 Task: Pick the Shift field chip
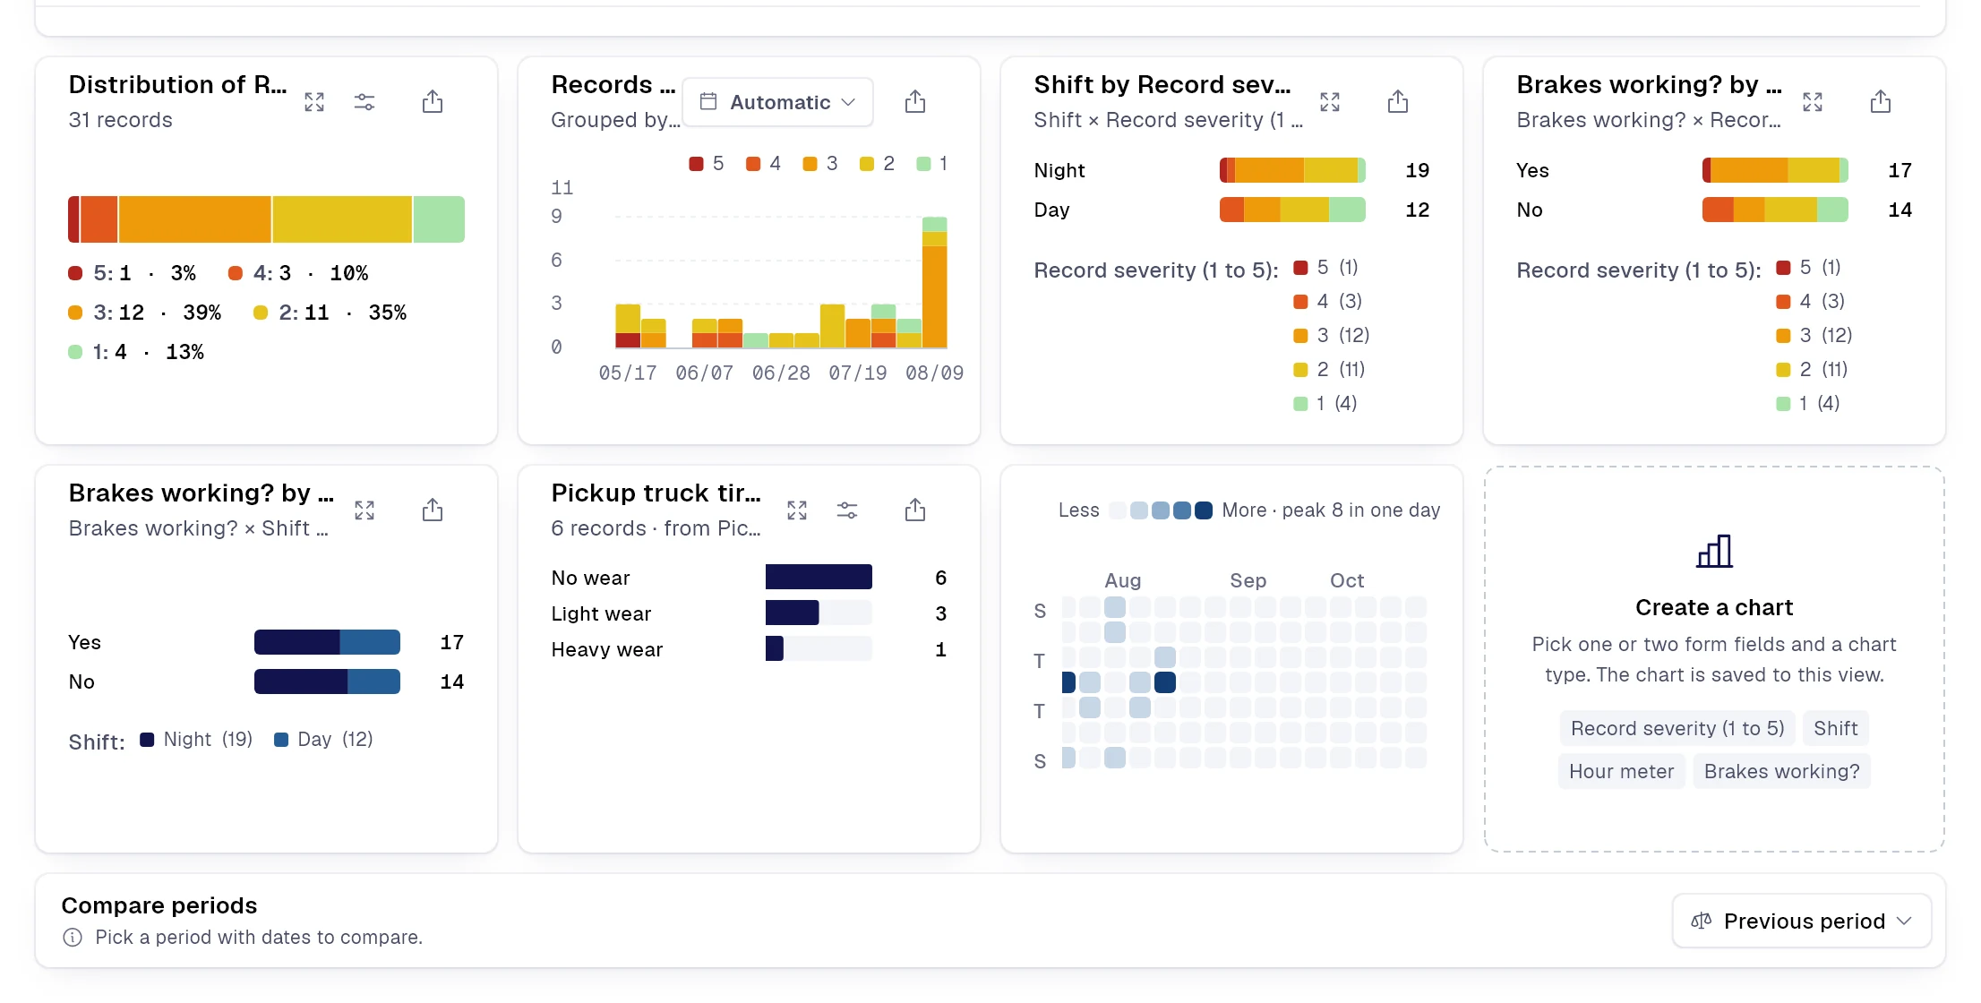pos(1835,729)
